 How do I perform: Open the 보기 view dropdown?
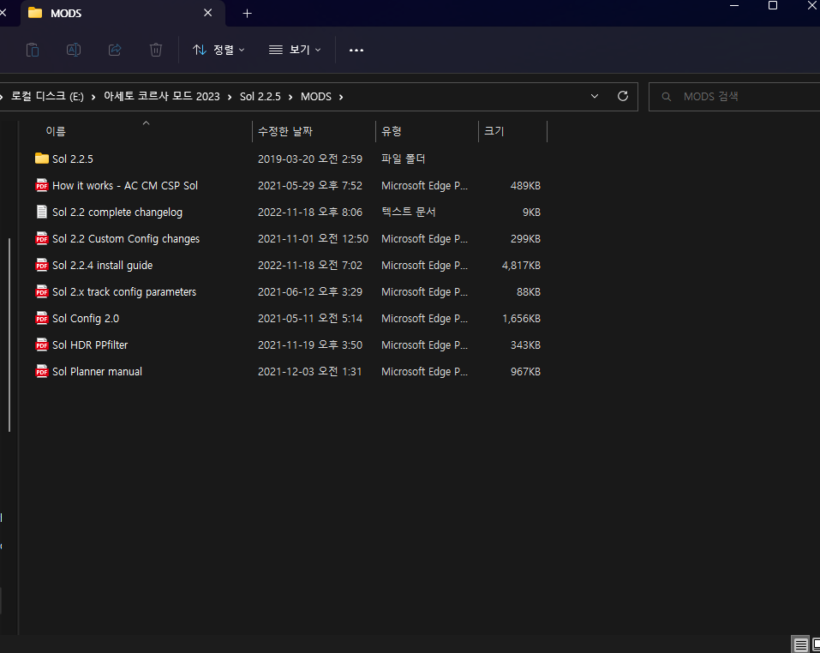(x=295, y=50)
